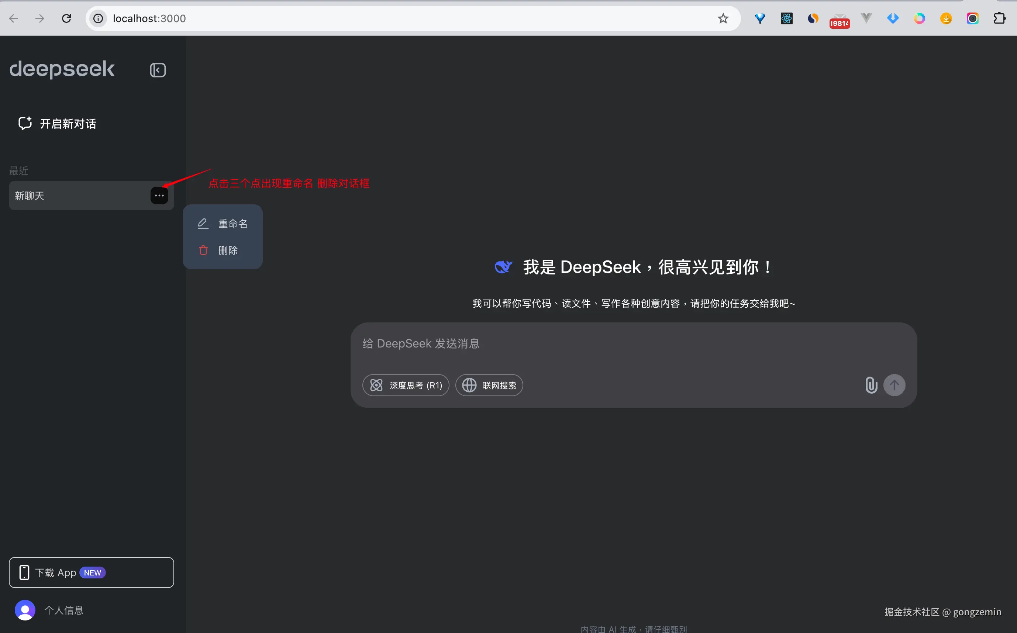Send the message with the arrow button
Screen dimensions: 1017x633
894,385
